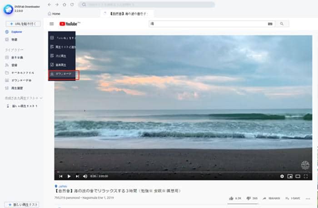Open ローカルファイル in the sidebar
318x208 pixels.
click(x=20, y=73)
